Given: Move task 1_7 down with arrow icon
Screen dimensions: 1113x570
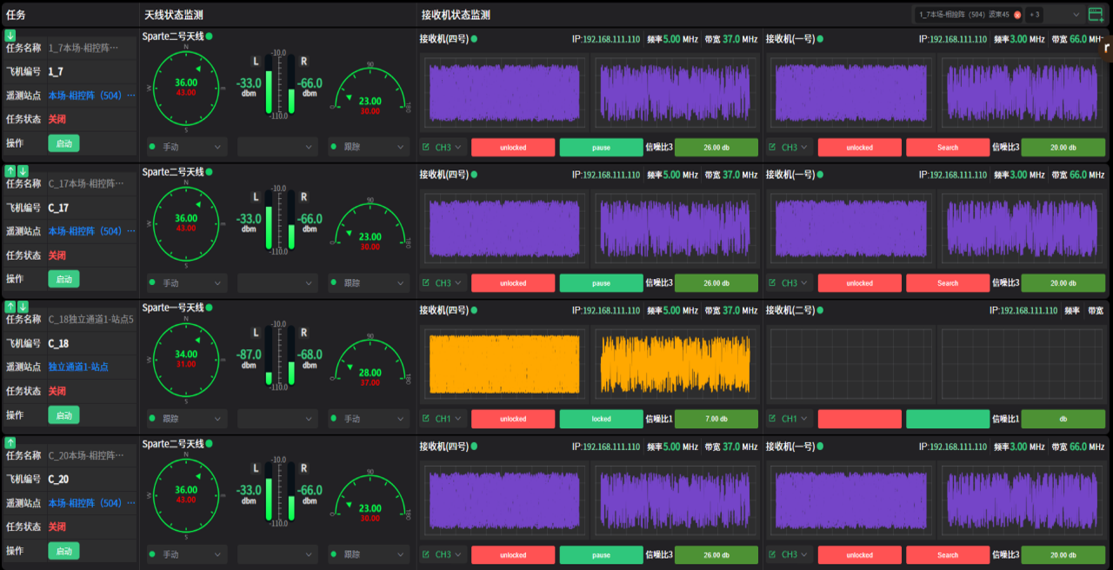Looking at the screenshot, I should click(x=10, y=36).
